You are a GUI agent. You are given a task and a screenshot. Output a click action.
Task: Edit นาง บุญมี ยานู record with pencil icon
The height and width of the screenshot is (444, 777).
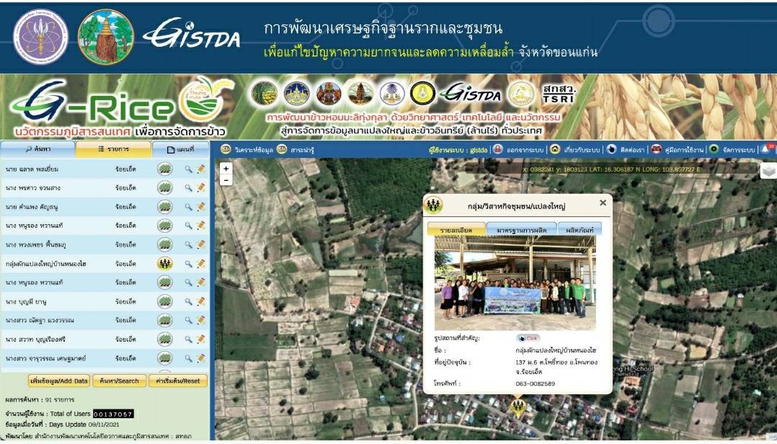(x=200, y=301)
